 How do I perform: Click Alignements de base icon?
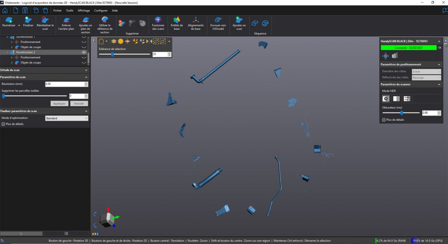coord(196,20)
